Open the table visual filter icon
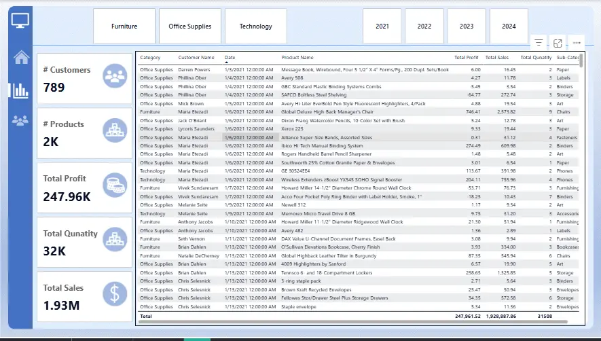 (539, 43)
